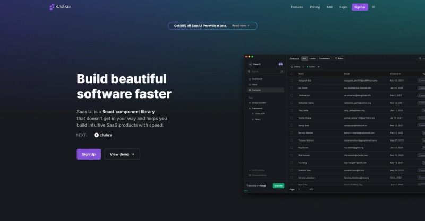Click email sebastian_garba@yahoo.org

point(358,103)
